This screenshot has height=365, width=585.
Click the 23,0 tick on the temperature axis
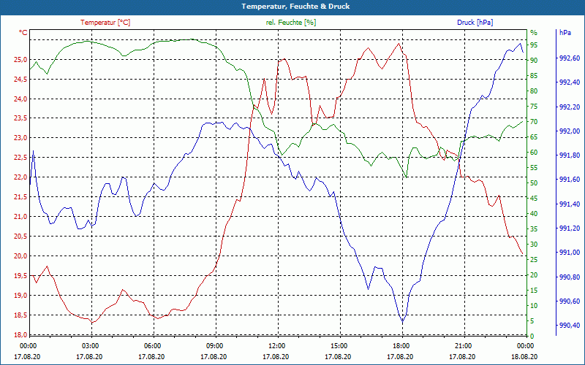click(21, 138)
